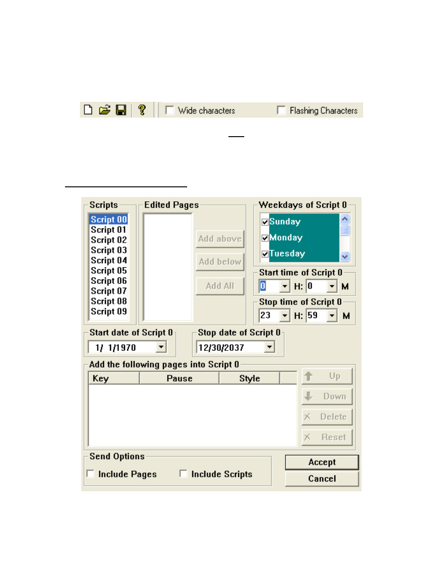Click the Accept button

point(322,462)
